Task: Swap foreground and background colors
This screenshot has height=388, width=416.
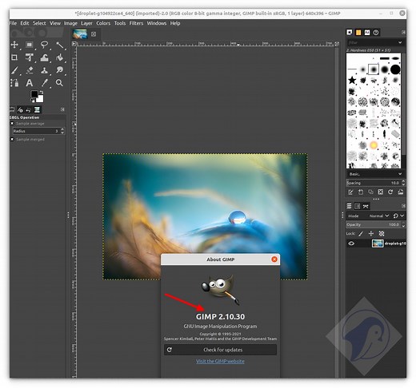Action: 42,92
